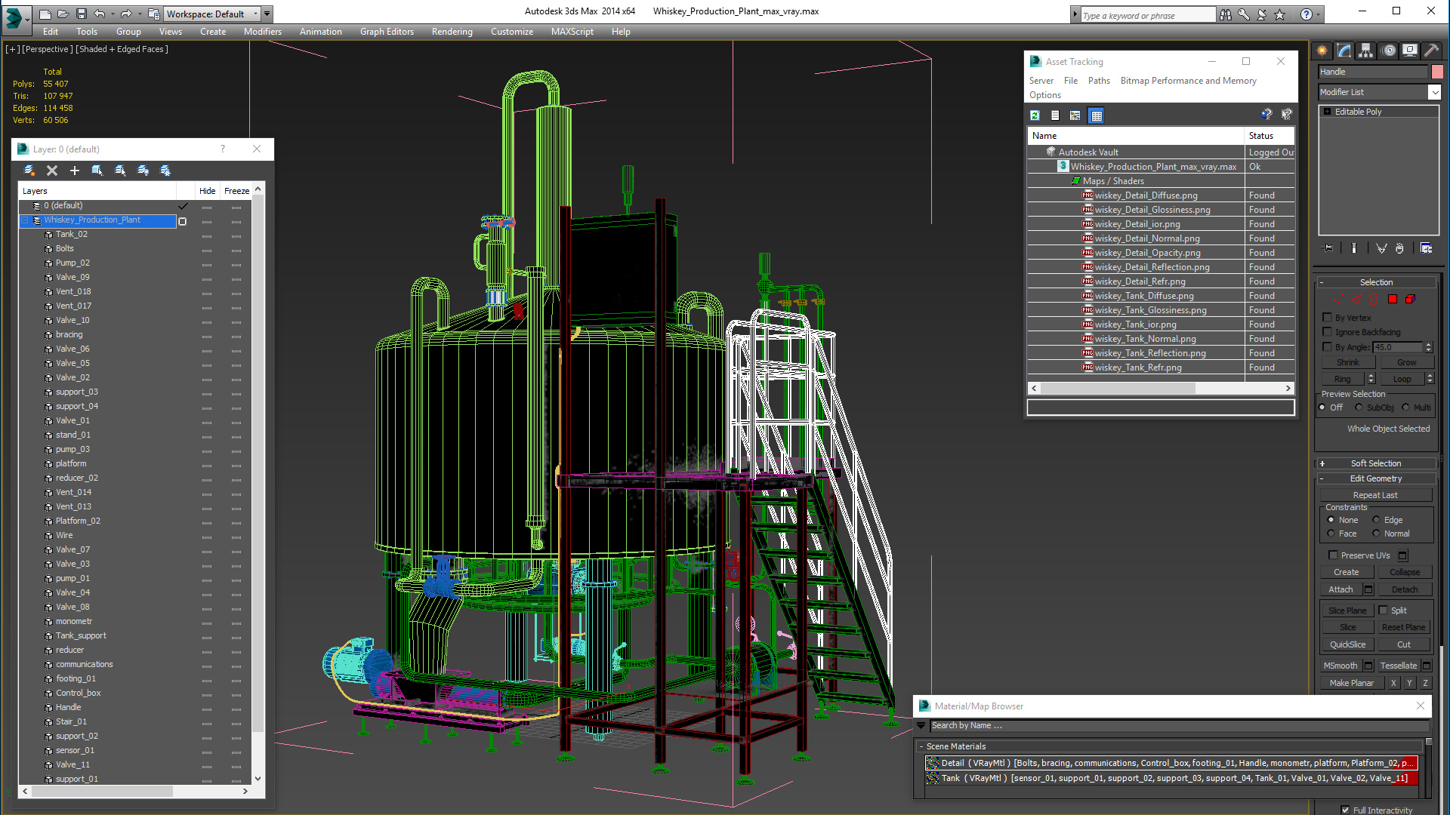
Task: Enable the By Vertex checkbox
Action: pyautogui.click(x=1328, y=318)
